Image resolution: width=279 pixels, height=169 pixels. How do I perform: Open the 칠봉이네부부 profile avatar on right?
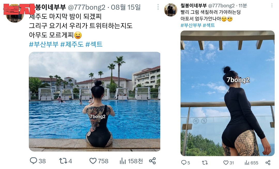click(171, 10)
